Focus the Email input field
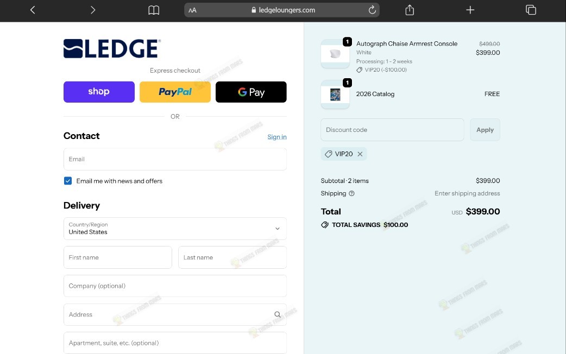Viewport: 566px width, 354px height. [175, 159]
